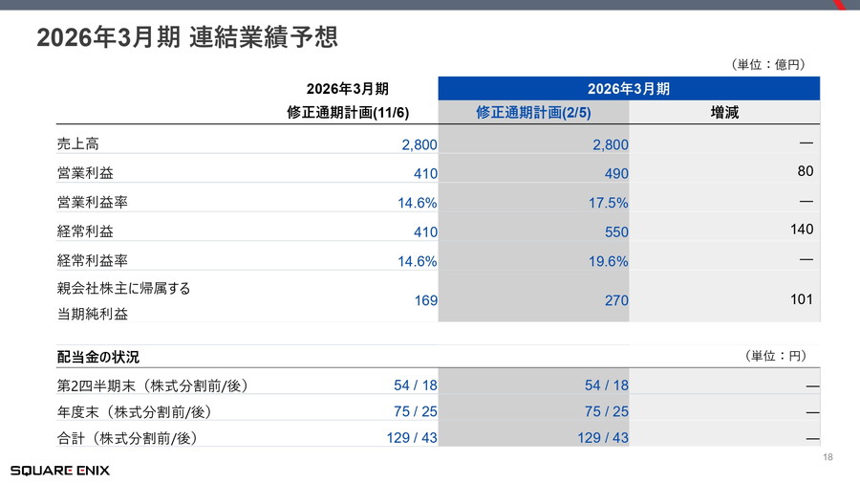The image size is (860, 484).
Task: Click the 140 change value for 経常利益
Action: pos(801,230)
